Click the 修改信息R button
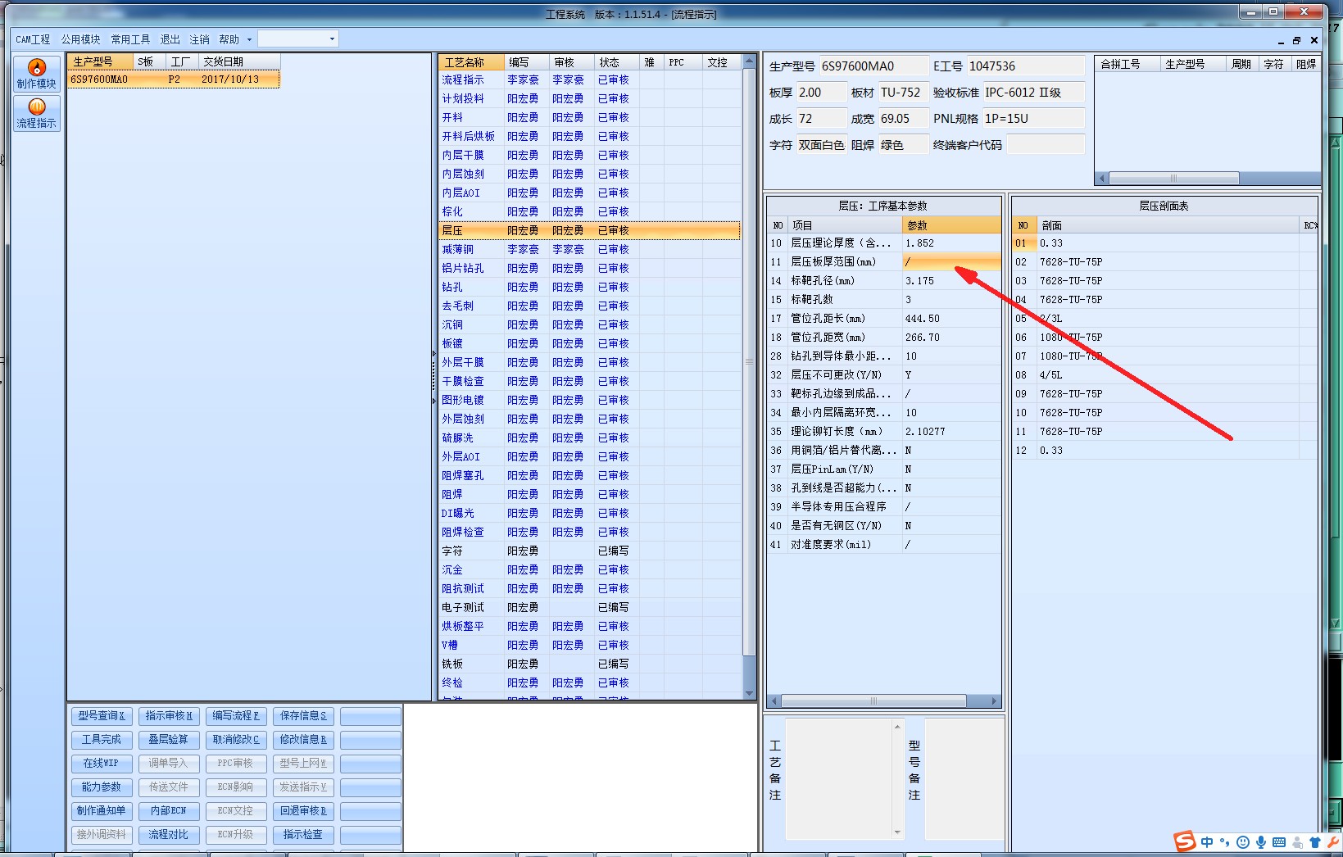 [x=303, y=740]
